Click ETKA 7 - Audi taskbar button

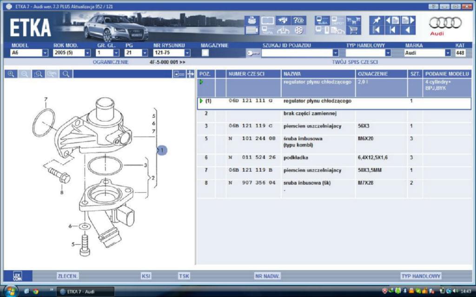coord(86,291)
